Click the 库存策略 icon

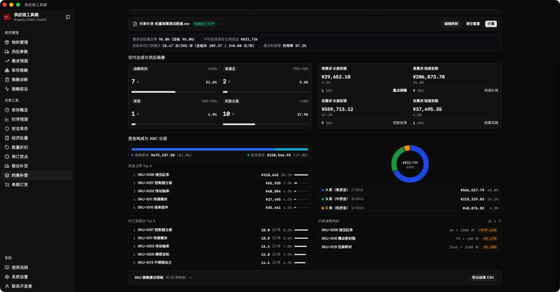tap(7, 70)
